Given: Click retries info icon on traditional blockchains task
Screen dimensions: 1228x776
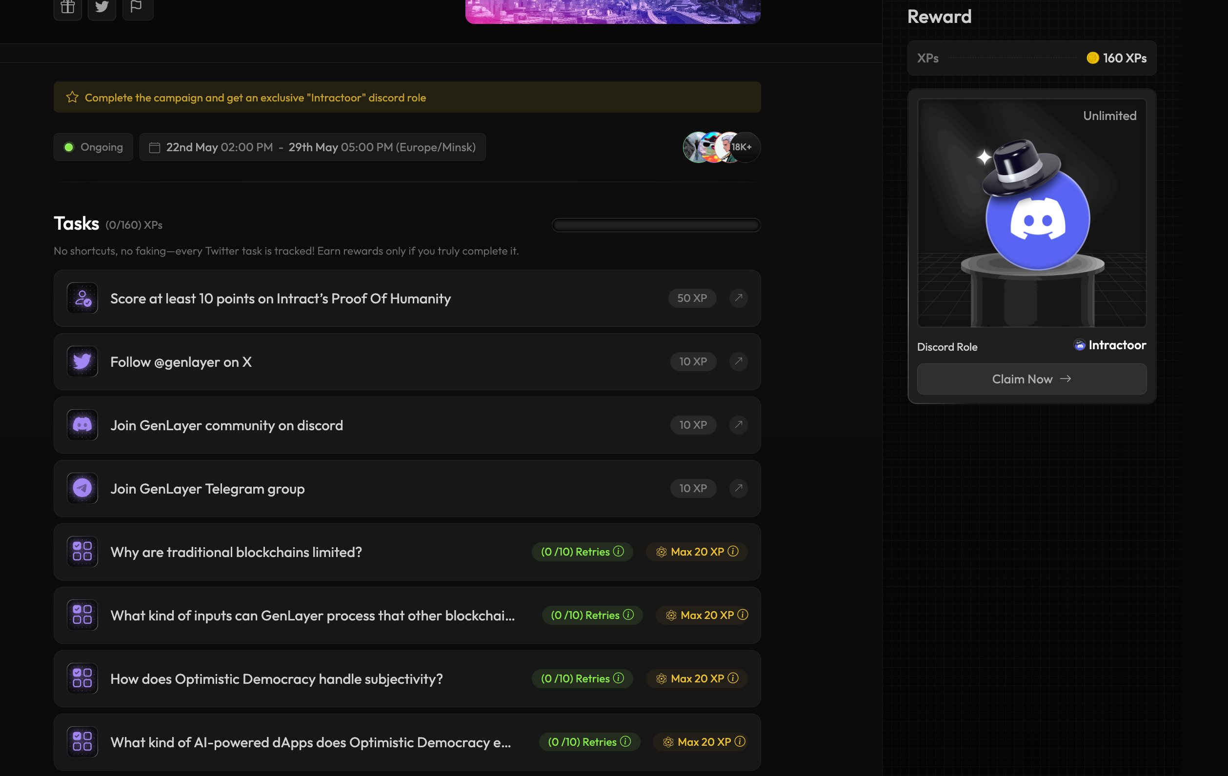Looking at the screenshot, I should click(619, 551).
